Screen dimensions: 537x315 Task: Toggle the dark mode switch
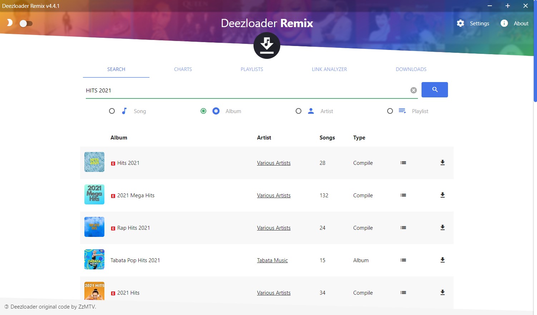[x=26, y=24]
